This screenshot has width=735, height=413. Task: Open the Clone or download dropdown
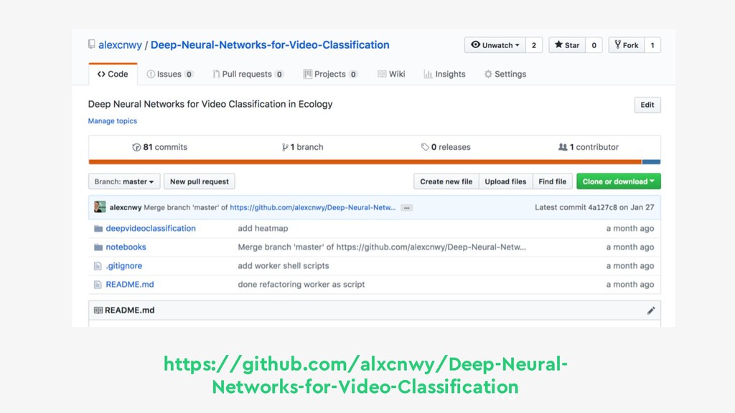point(619,181)
